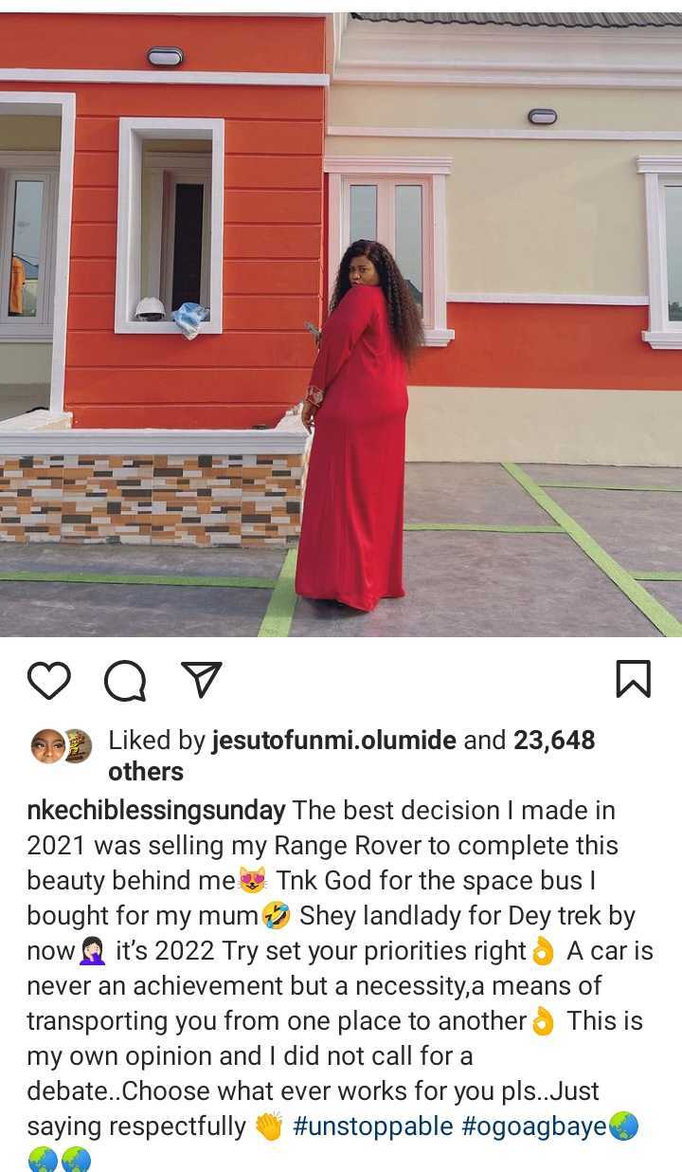
Task: View the 23,648 others who liked
Action: [351, 756]
